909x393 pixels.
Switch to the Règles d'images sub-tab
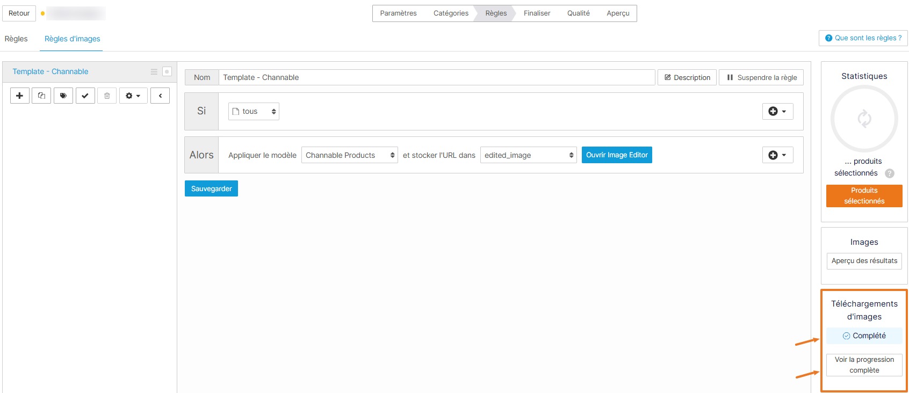point(72,39)
